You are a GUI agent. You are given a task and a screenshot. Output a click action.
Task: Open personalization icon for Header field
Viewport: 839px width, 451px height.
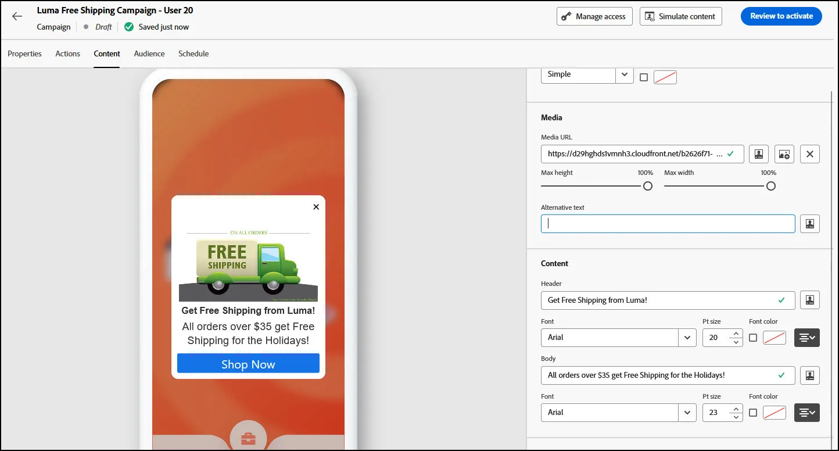(x=810, y=300)
